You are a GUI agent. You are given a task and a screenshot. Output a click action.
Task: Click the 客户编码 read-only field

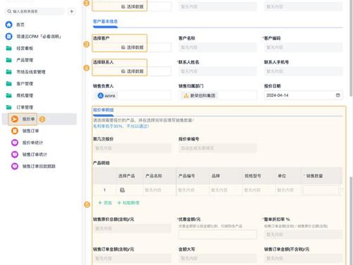(x=303, y=47)
